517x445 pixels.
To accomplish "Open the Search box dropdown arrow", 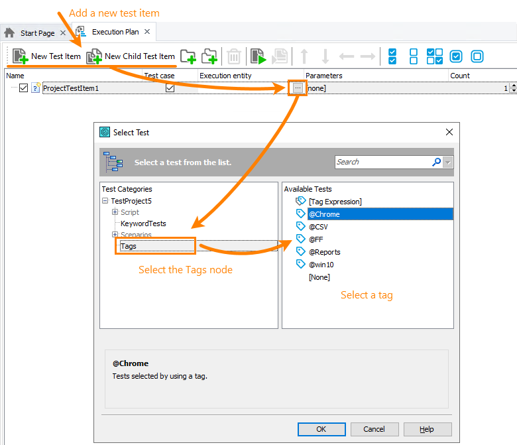I will (448, 162).
